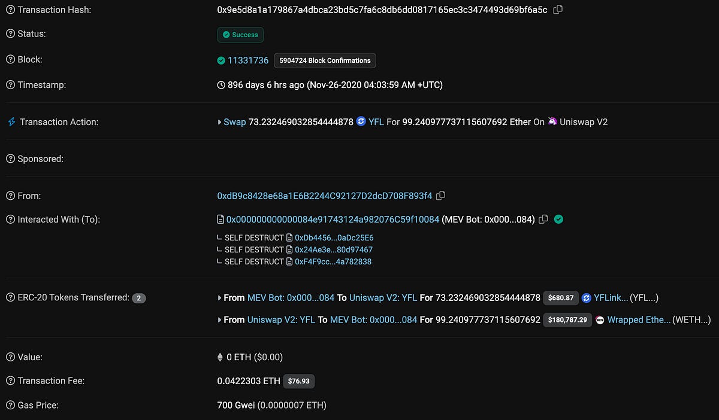Image resolution: width=719 pixels, height=420 pixels.
Task: Click contract icon beside 0xF4F9cc...4a782838
Action: click(289, 261)
